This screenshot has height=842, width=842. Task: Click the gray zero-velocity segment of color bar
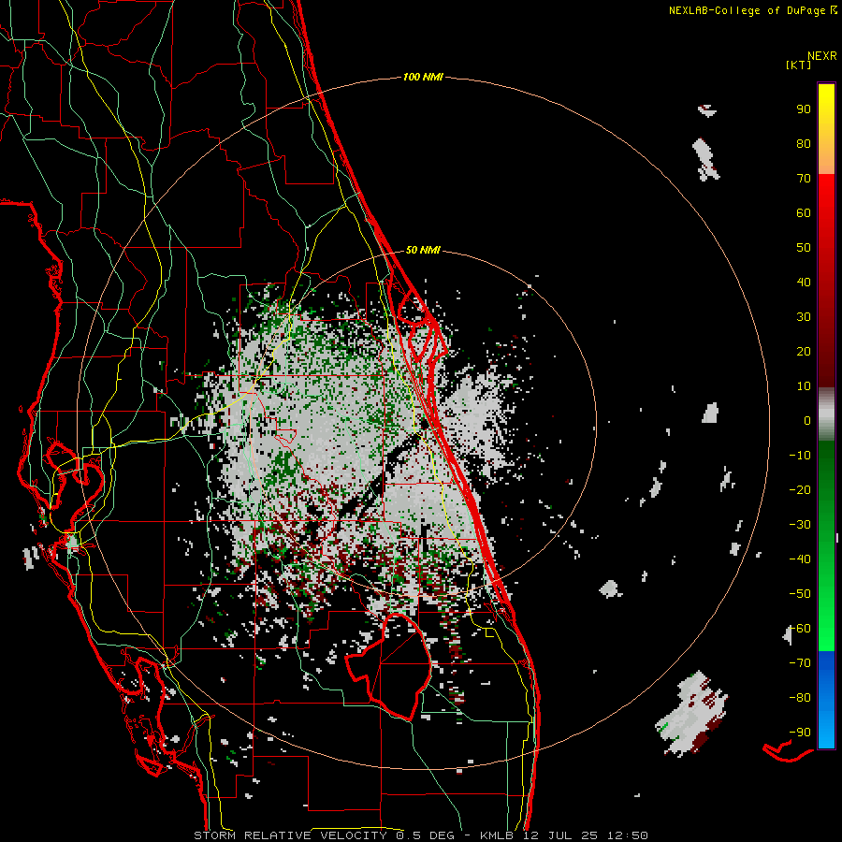[x=826, y=414]
